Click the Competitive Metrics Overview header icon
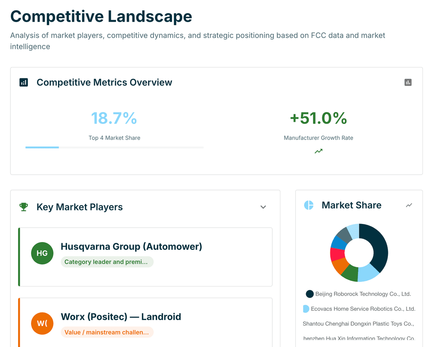The width and height of the screenshot is (435, 347). point(23,82)
